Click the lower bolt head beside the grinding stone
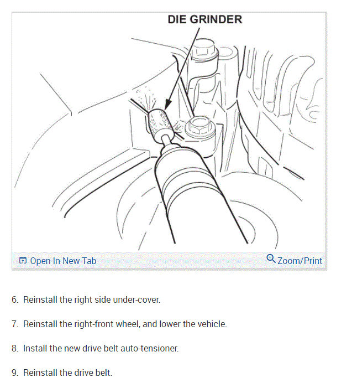Screen dimensions: 352x388 click(x=199, y=127)
